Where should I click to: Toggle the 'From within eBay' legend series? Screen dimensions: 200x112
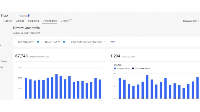click(121, 68)
